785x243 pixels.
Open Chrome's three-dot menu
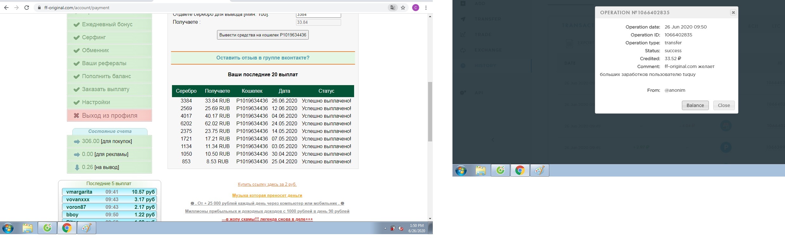[x=426, y=8]
